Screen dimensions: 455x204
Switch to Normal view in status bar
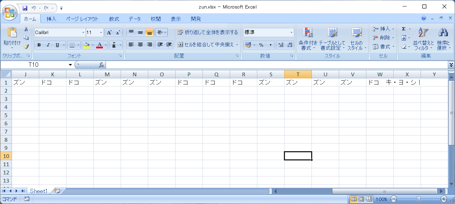(354, 199)
